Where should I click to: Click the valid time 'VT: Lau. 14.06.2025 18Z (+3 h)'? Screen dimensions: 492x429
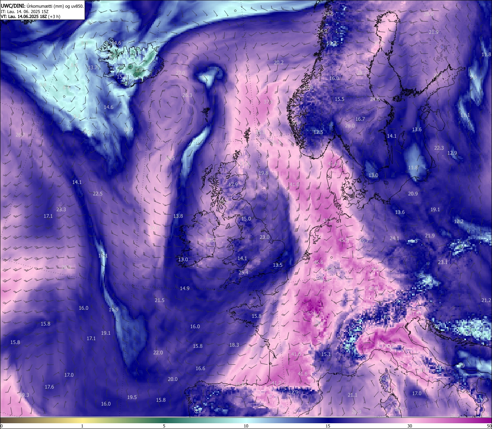pyautogui.click(x=30, y=17)
